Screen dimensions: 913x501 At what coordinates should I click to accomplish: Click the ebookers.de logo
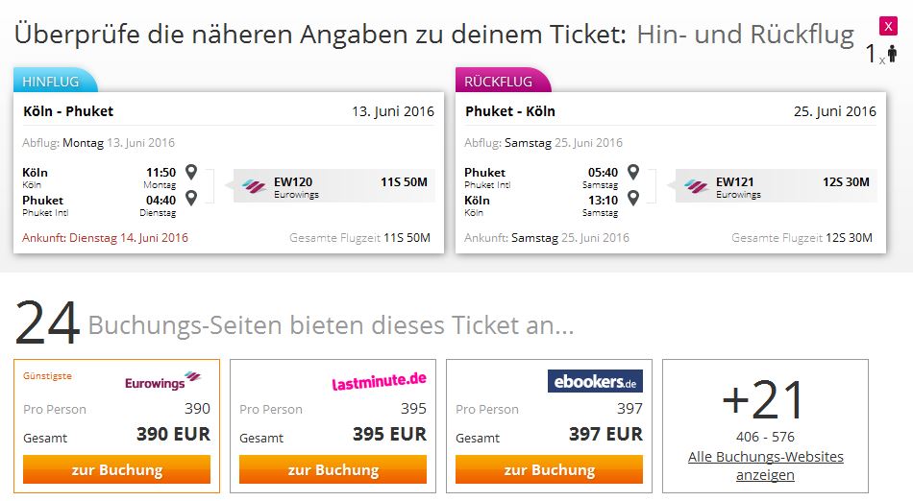coord(595,381)
